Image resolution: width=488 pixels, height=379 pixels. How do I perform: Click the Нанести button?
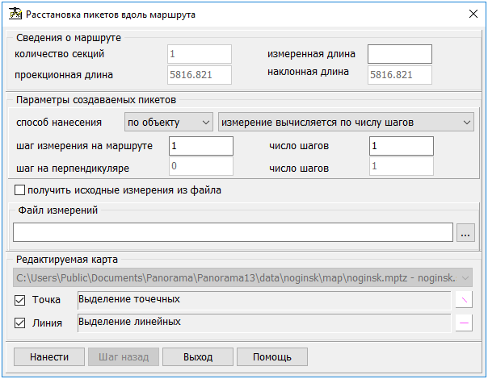pos(48,357)
